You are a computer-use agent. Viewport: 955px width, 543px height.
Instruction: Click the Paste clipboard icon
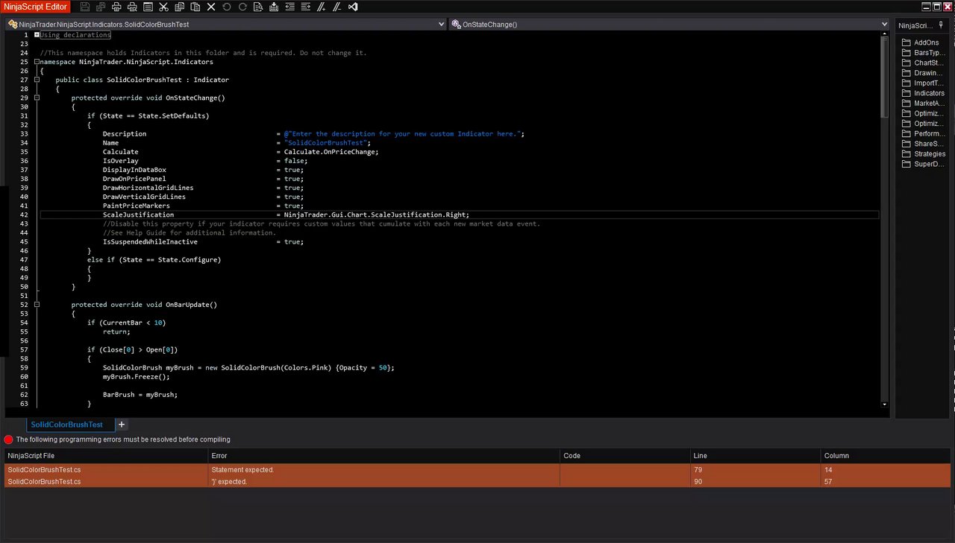coord(195,7)
